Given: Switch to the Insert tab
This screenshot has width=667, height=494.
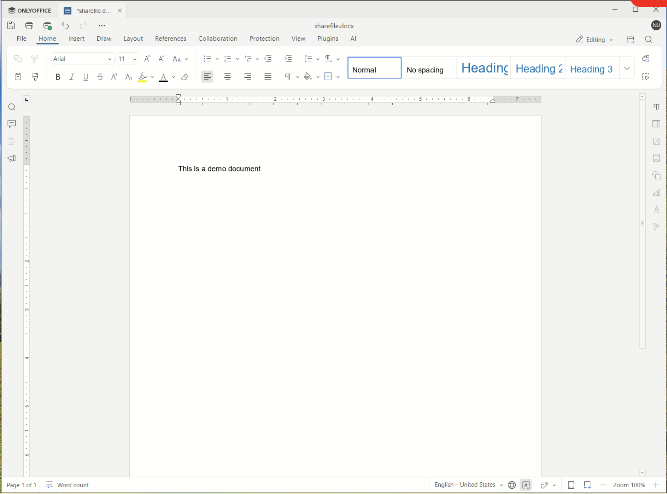Looking at the screenshot, I should click(76, 39).
